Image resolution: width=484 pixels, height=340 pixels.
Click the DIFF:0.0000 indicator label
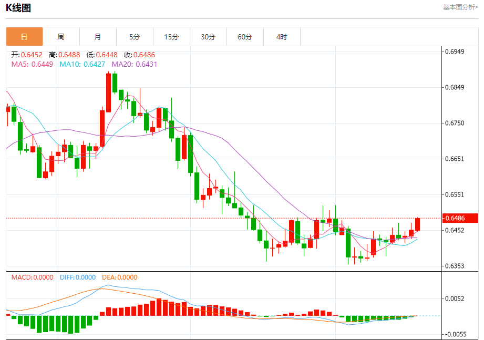(x=78, y=277)
